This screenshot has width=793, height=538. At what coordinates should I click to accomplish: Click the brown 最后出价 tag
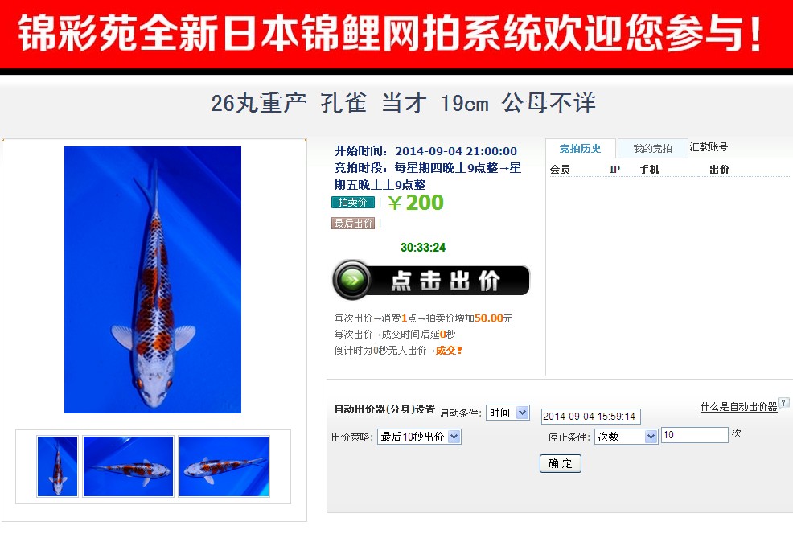353,223
